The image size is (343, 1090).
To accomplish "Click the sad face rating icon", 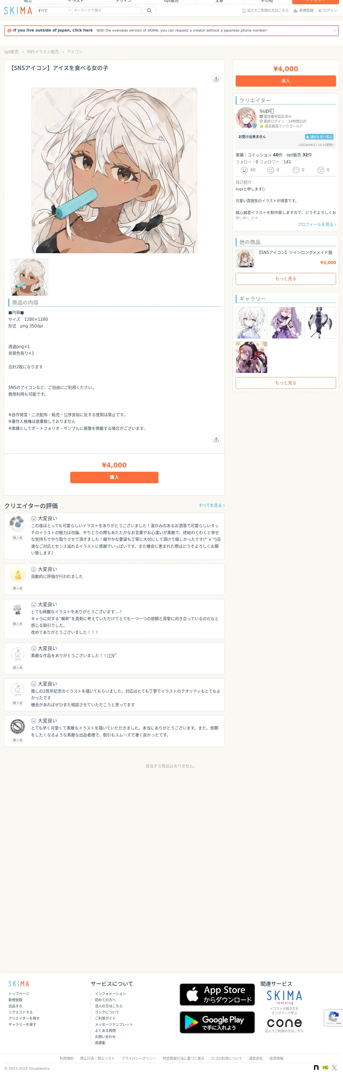I will [321, 170].
